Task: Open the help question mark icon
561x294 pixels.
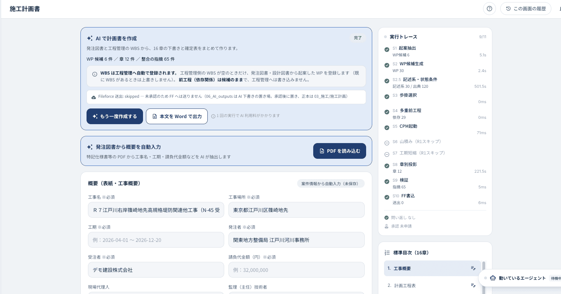Action: click(x=489, y=9)
